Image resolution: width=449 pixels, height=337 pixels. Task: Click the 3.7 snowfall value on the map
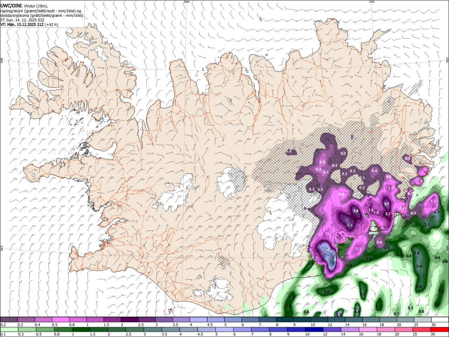pos(387,204)
